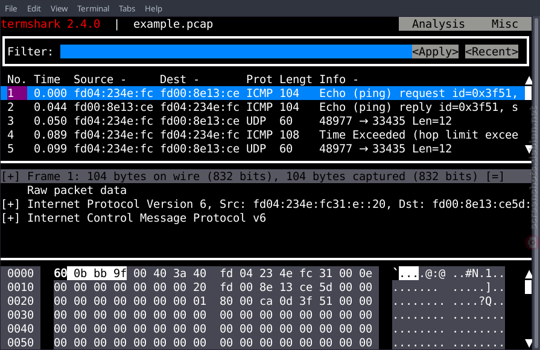The width and height of the screenshot is (540, 350).
Task: Expand Internet Control Message Protocol v6 node
Action: click(11, 218)
